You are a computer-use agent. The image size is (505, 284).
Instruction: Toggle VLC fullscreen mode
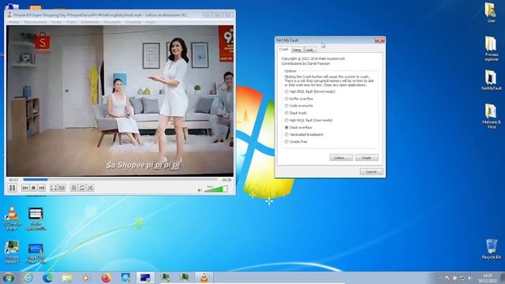54,188
